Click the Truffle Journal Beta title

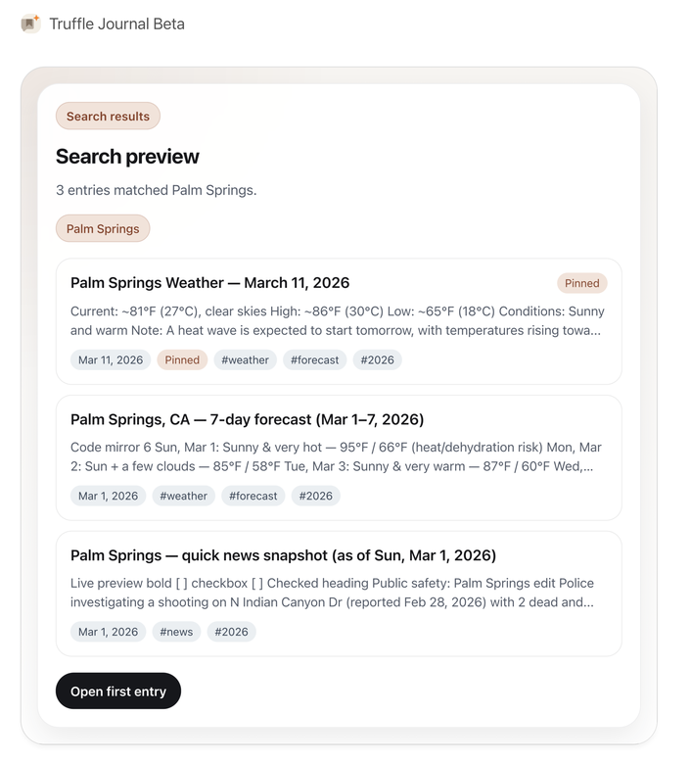[x=116, y=24]
